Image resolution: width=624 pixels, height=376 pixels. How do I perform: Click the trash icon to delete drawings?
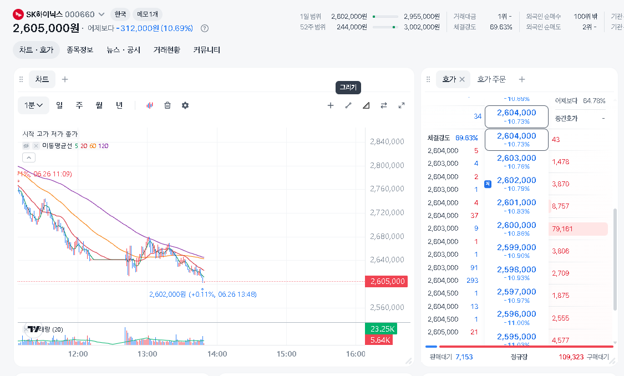point(168,105)
